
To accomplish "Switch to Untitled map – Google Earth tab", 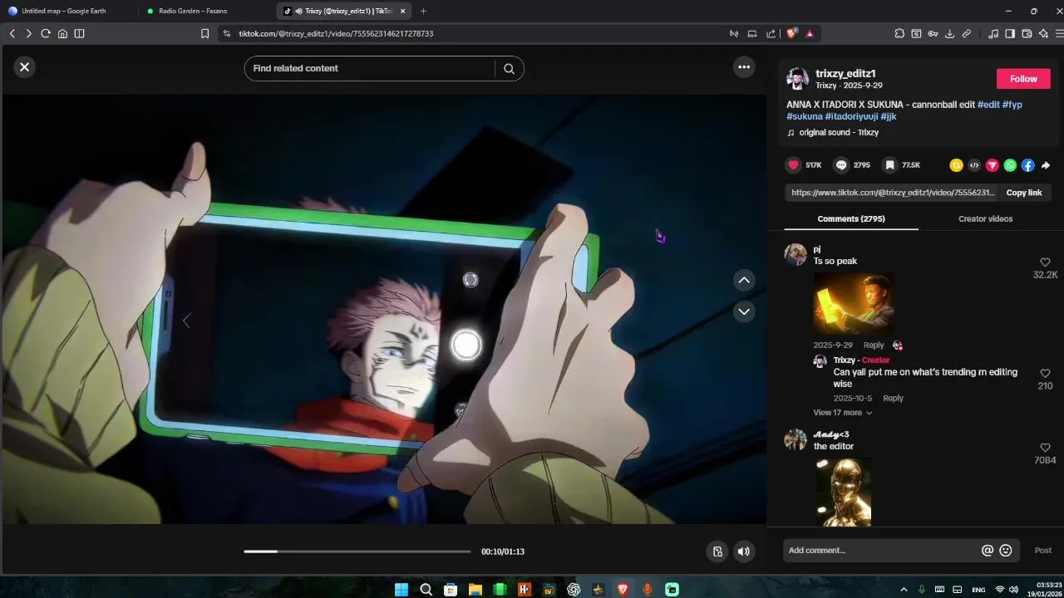I will (64, 11).
